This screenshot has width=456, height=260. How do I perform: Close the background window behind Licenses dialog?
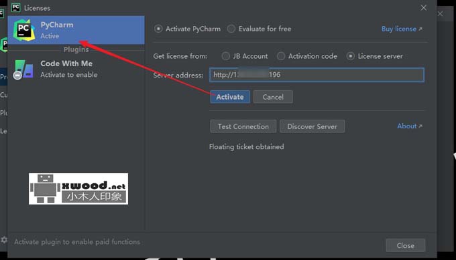click(x=441, y=13)
